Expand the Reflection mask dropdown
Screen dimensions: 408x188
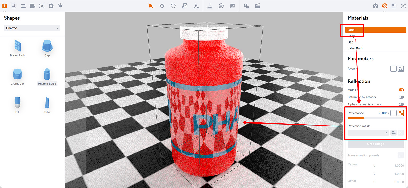point(368,133)
